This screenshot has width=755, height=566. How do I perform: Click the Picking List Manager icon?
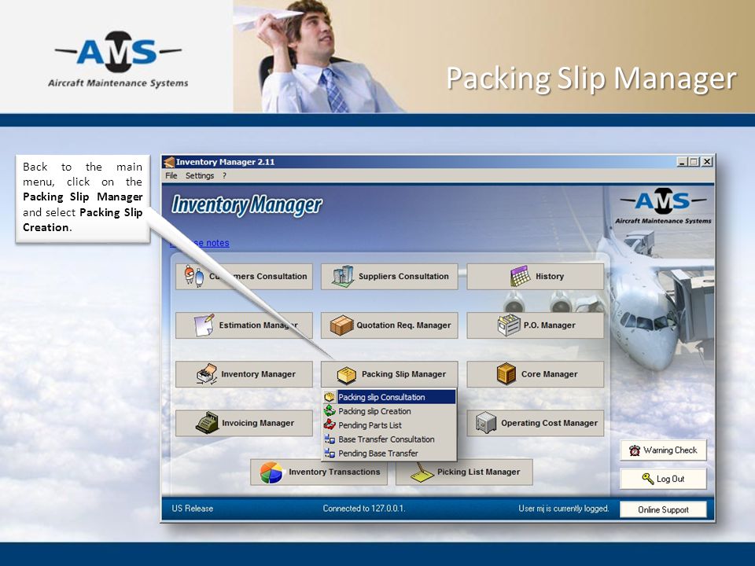[422, 472]
